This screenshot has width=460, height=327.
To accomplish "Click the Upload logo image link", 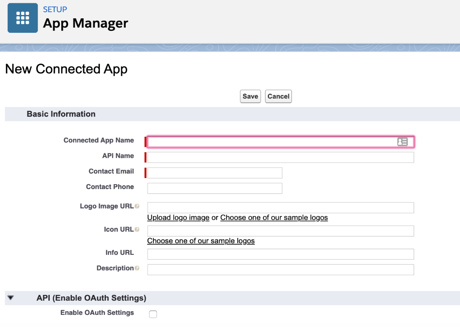I will [x=178, y=217].
